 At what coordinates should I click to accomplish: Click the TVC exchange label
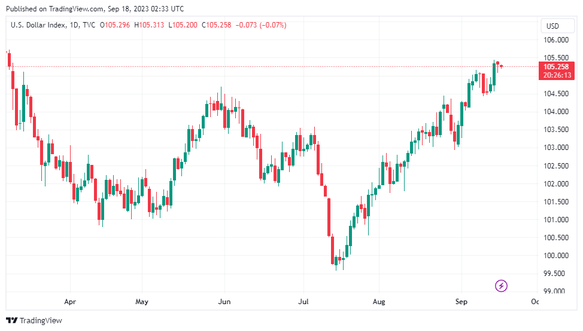[90, 25]
